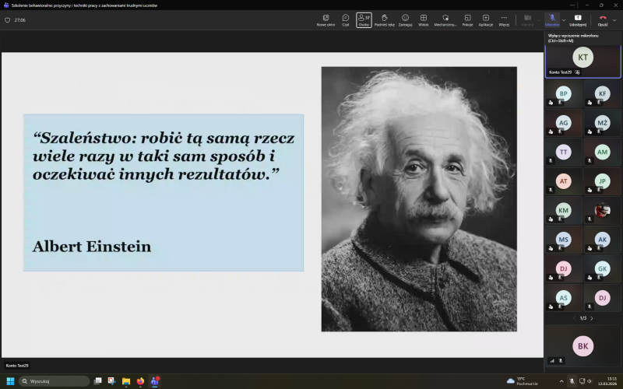
Task: Toggle the Mikrofon mute button
Action: (551, 19)
